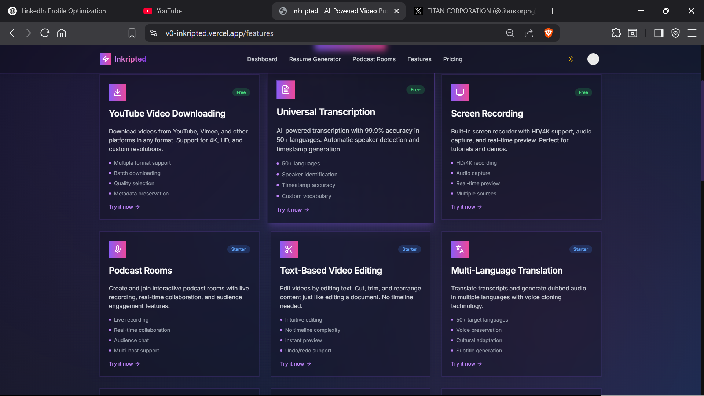
Task: Click the Multi-Language Translation heading
Action: pyautogui.click(x=507, y=271)
